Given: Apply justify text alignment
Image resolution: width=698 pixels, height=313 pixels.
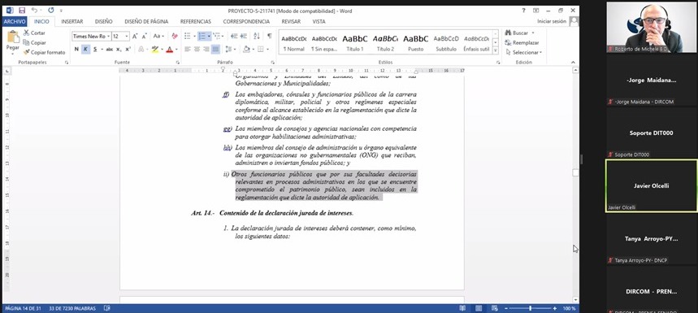Looking at the screenshot, I should tap(216, 50).
